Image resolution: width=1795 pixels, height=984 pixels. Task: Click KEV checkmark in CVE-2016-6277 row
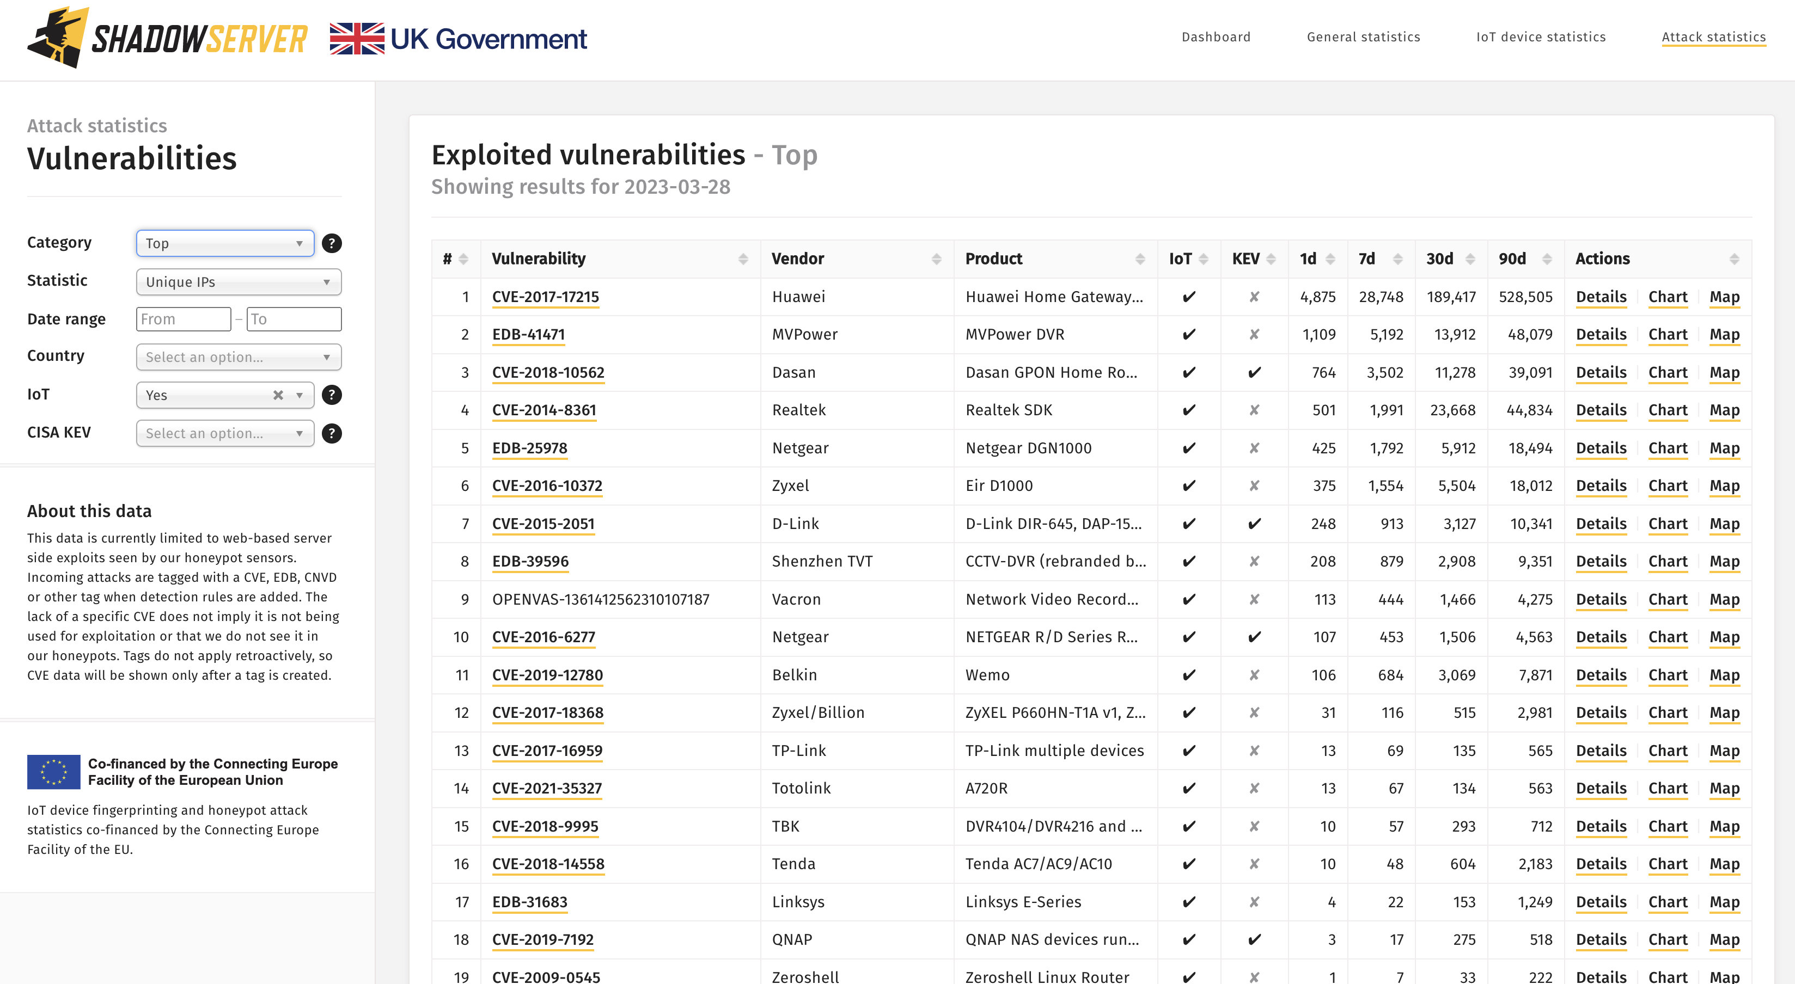coord(1254,637)
